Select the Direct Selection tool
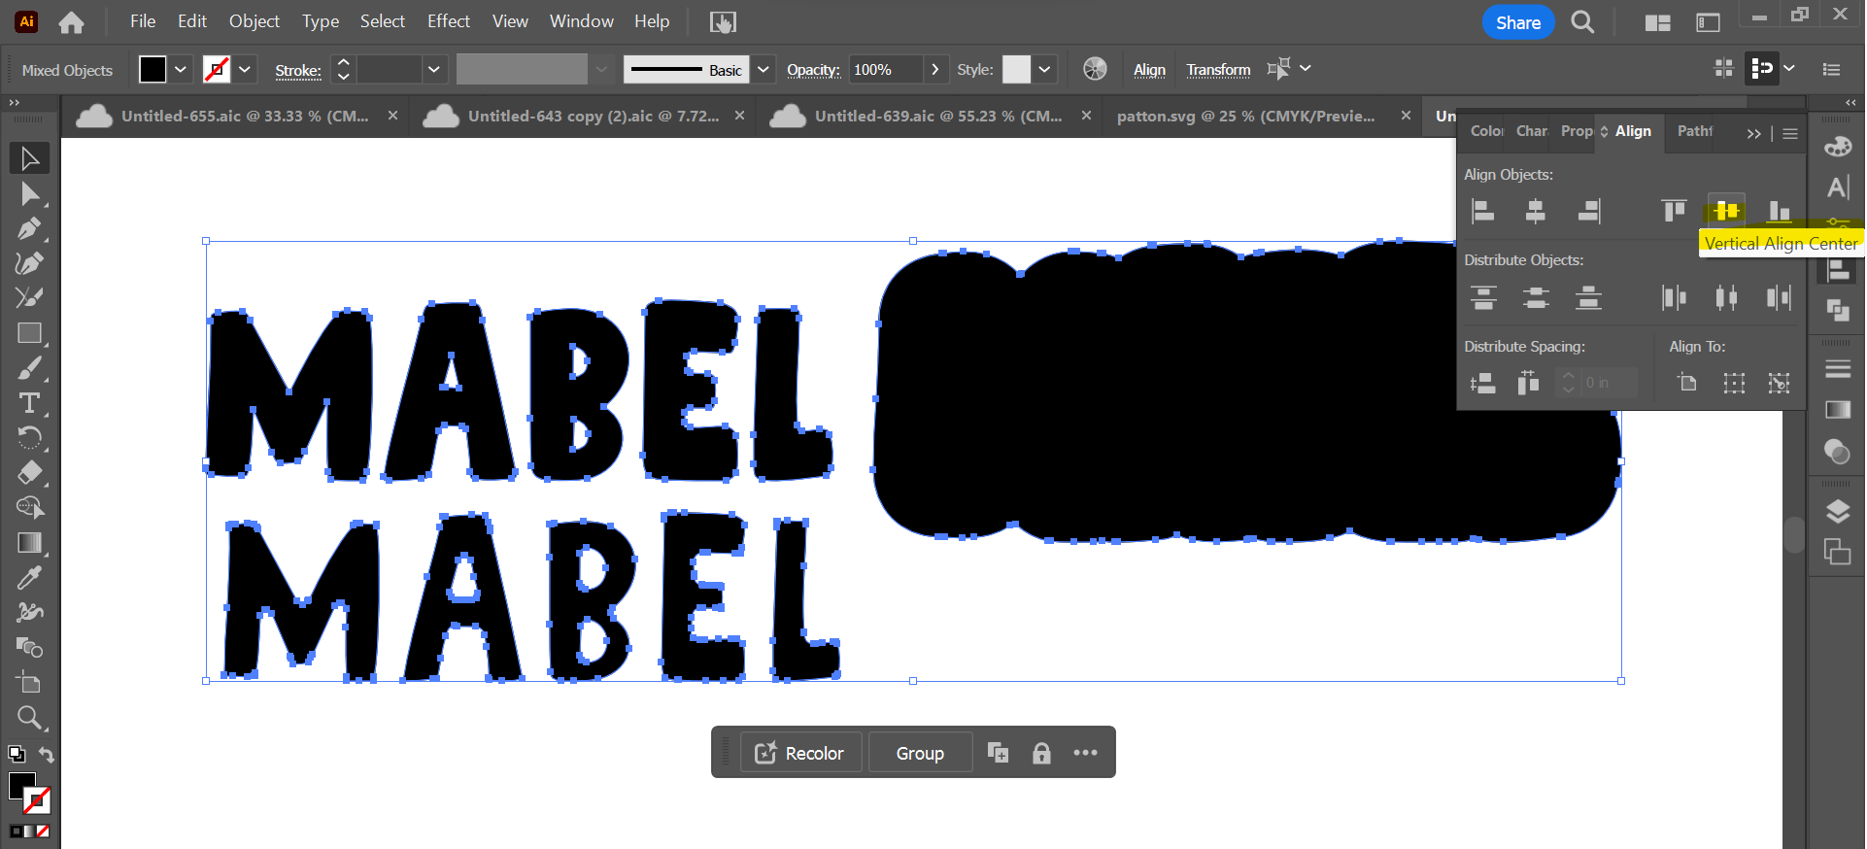This screenshot has height=849, width=1867. tap(29, 194)
